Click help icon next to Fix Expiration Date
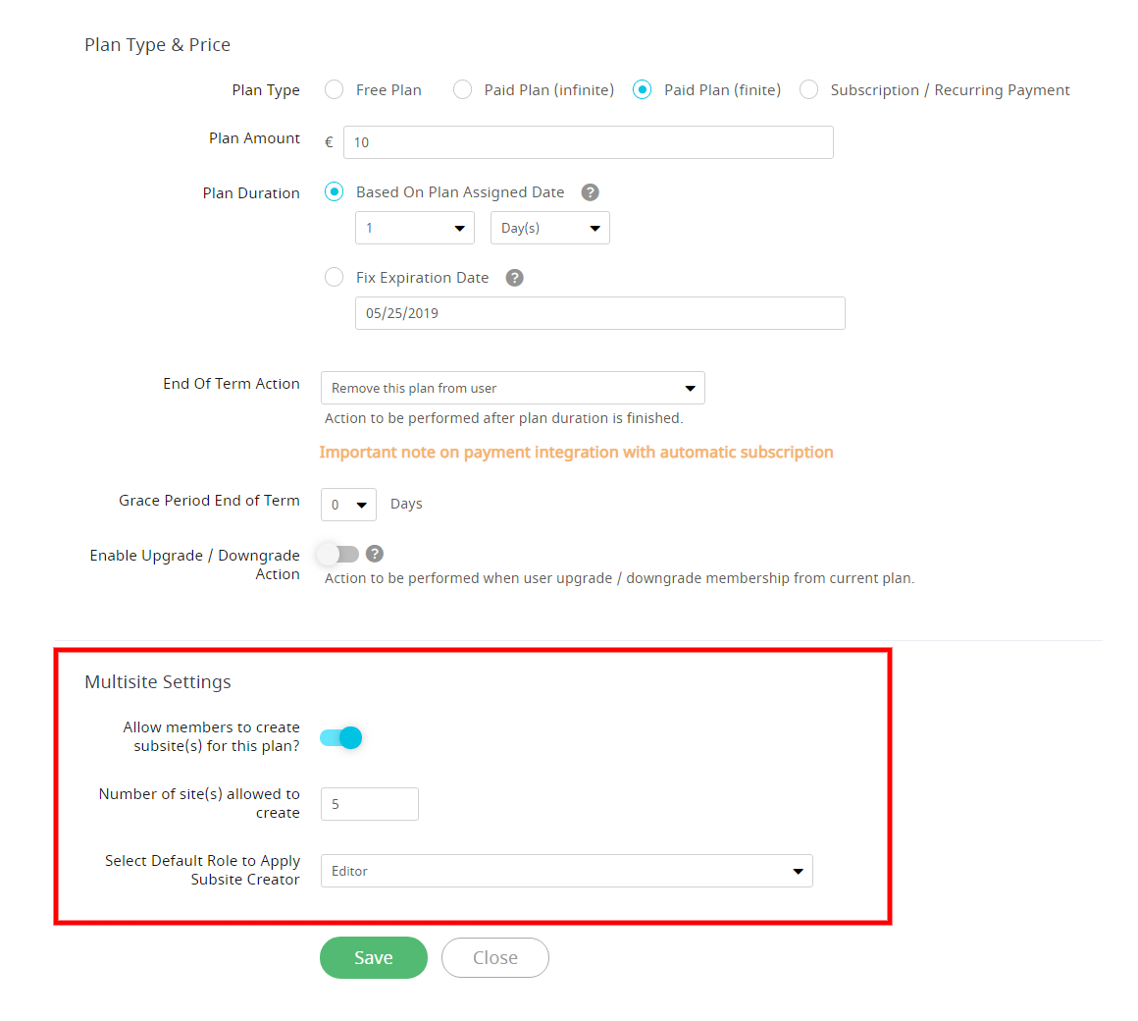Image resolution: width=1138 pixels, height=1021 pixels. [x=514, y=278]
